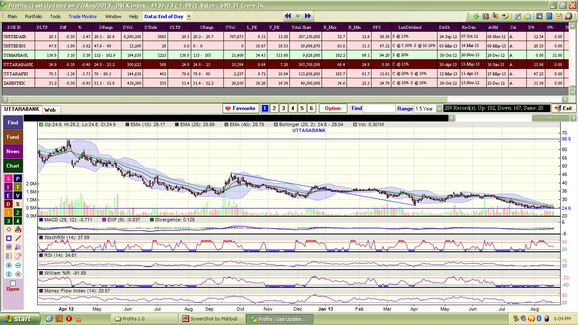
Task: Select the diamond shape drawing tool
Action: click(x=8, y=229)
